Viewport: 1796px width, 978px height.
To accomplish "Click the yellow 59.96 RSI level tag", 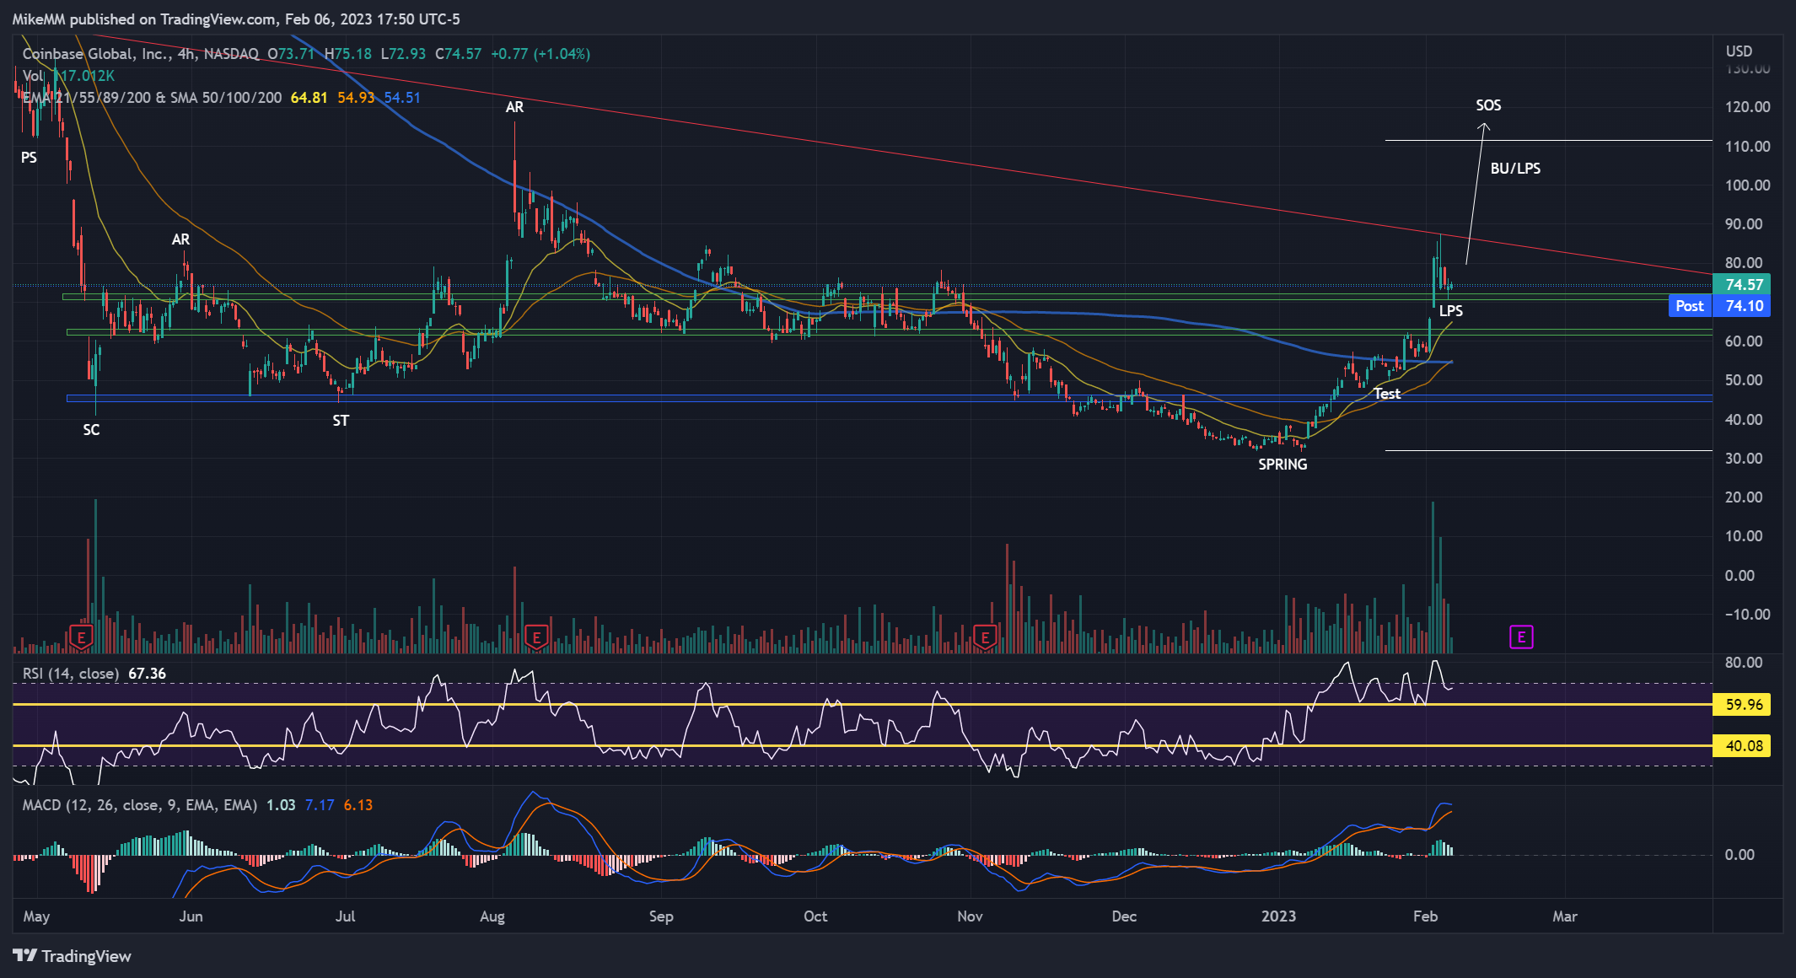I will (x=1741, y=704).
